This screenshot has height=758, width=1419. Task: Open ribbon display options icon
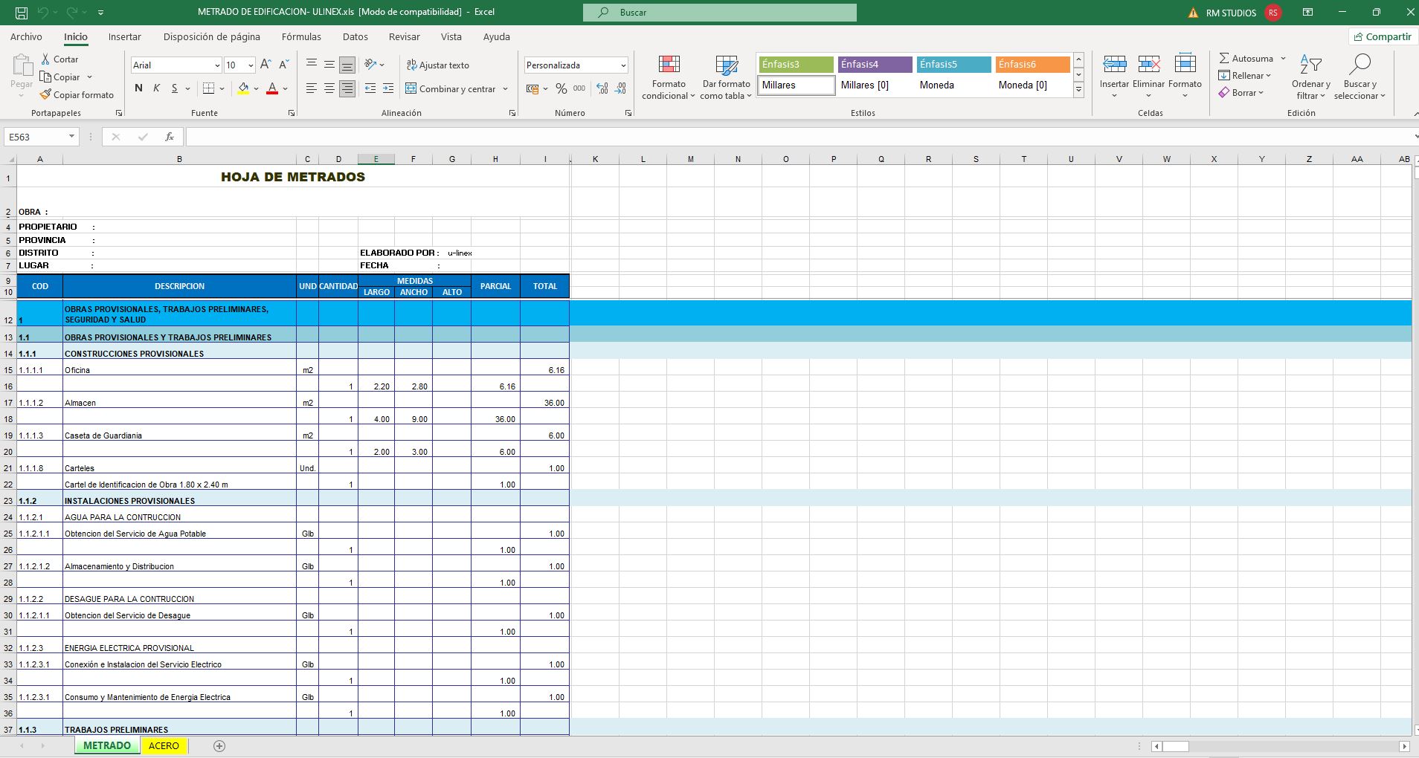1307,13
